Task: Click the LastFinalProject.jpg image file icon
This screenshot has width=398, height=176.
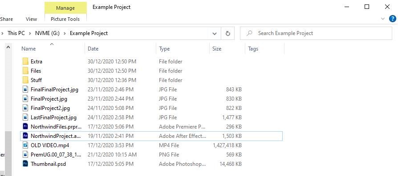Action: click(x=25, y=117)
